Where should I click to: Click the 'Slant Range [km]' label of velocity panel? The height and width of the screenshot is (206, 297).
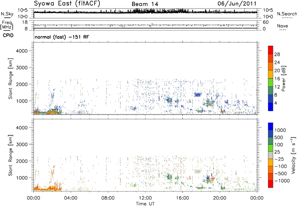tap(10, 155)
